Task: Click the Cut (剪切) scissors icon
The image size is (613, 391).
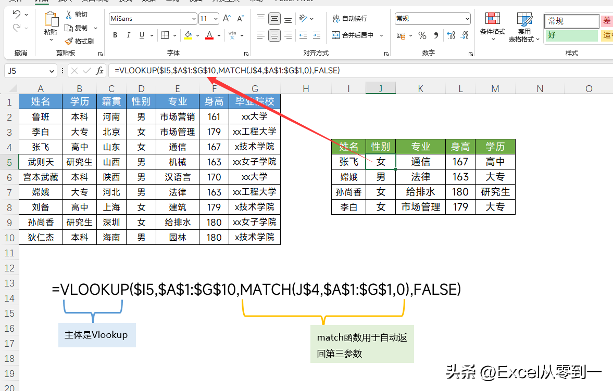Action: pos(69,15)
